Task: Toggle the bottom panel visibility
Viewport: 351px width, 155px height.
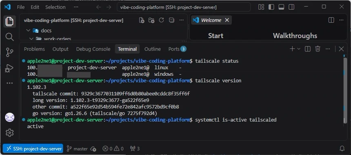Action: tap(281, 7)
